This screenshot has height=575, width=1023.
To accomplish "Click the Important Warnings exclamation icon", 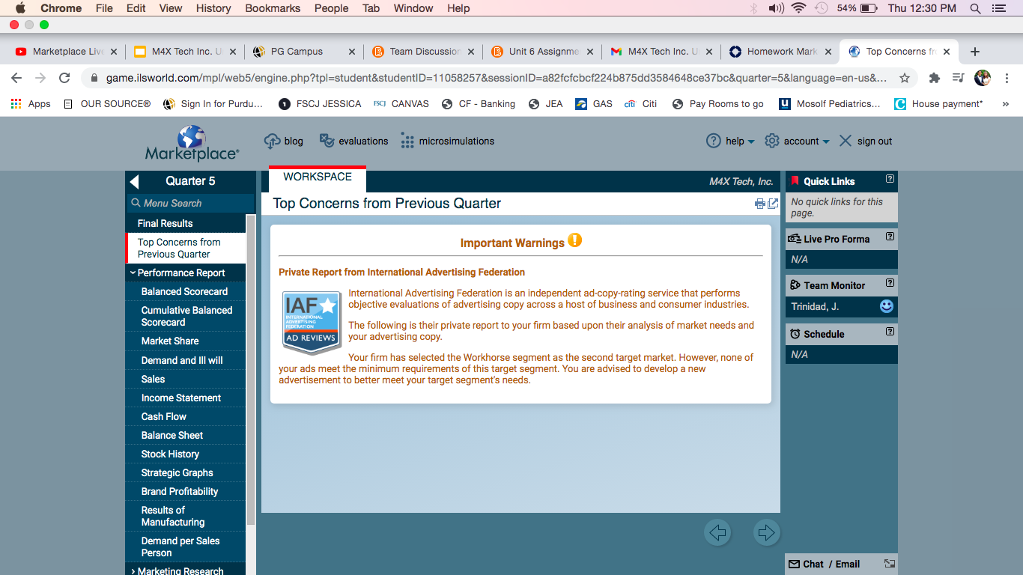I will [x=574, y=240].
